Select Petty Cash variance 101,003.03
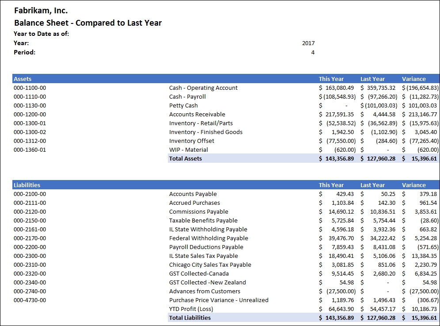Image resolution: width=440 pixels, height=326 pixels. click(423, 106)
